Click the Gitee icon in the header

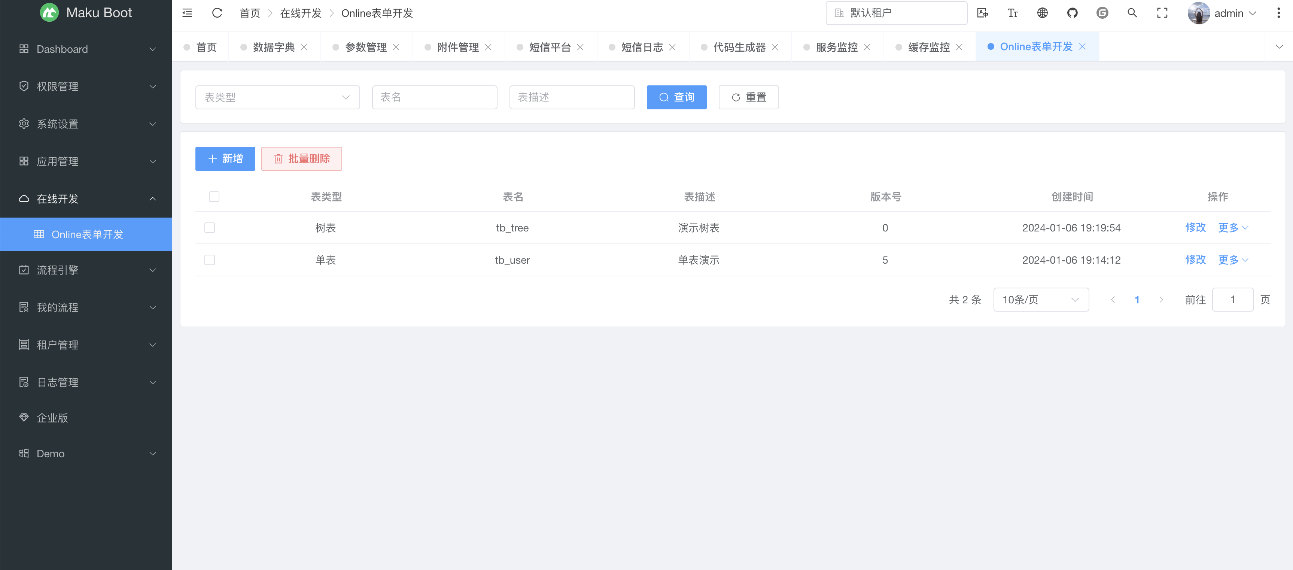pos(1102,13)
